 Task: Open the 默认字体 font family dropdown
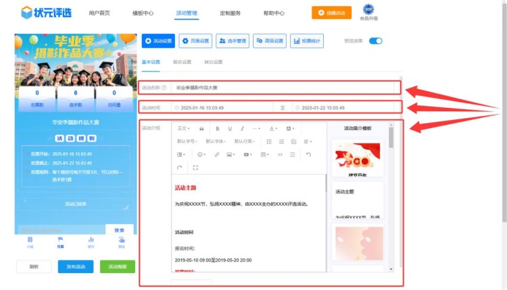215,142
